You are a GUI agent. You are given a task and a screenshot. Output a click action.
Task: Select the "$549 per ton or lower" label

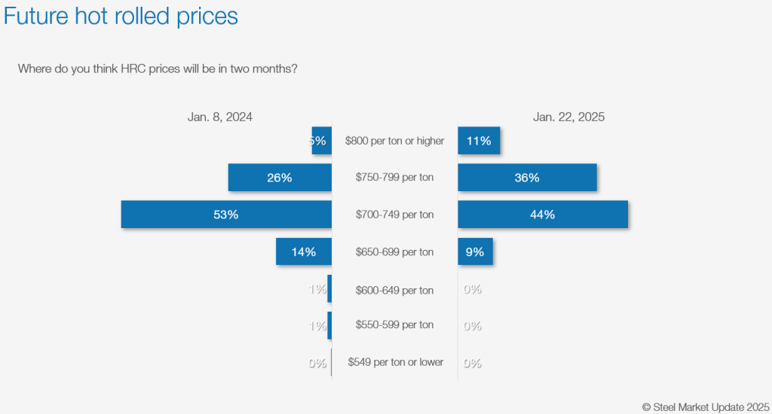pyautogui.click(x=395, y=362)
